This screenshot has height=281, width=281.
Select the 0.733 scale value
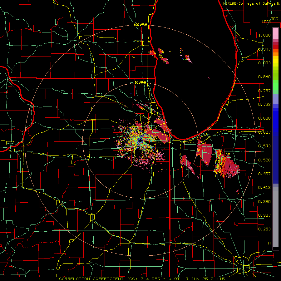[x=264, y=105]
